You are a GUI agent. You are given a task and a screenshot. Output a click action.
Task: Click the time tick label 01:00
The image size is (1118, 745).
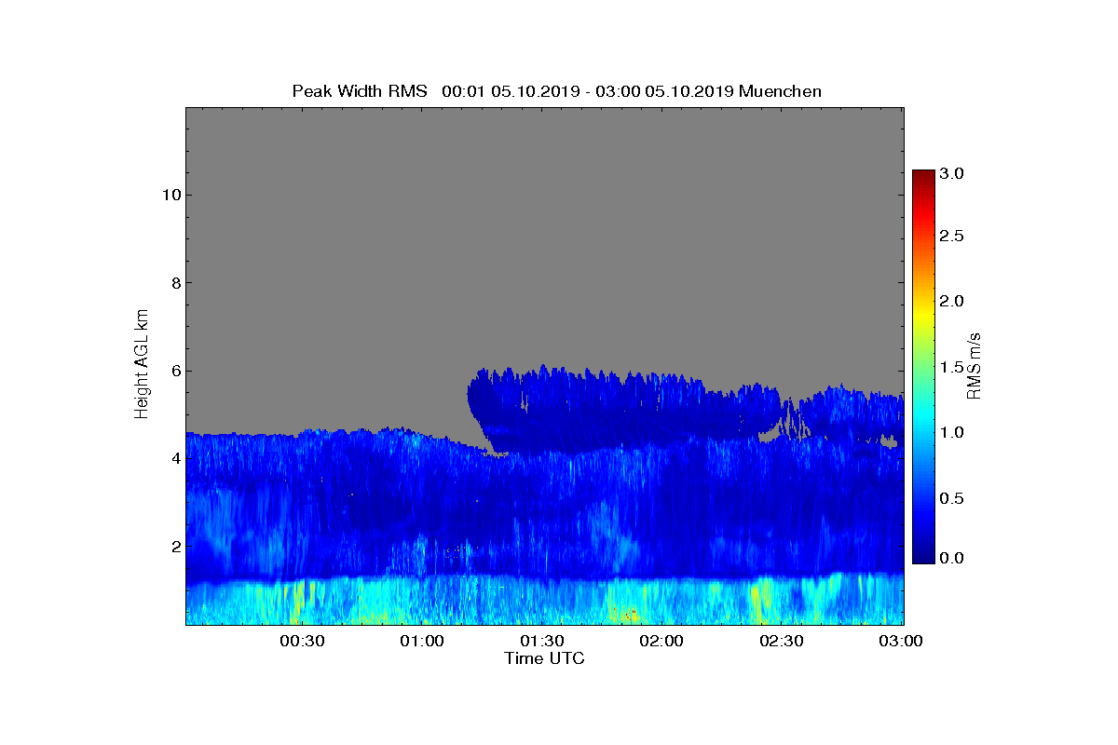[x=422, y=642]
